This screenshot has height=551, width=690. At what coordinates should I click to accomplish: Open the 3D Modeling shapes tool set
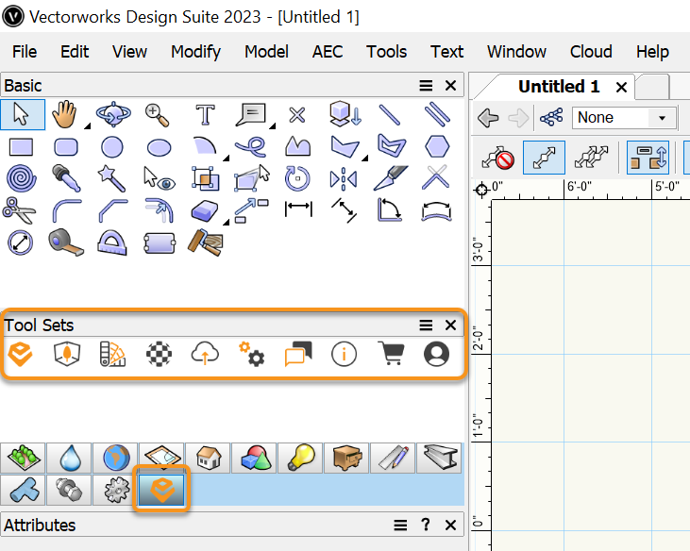254,458
